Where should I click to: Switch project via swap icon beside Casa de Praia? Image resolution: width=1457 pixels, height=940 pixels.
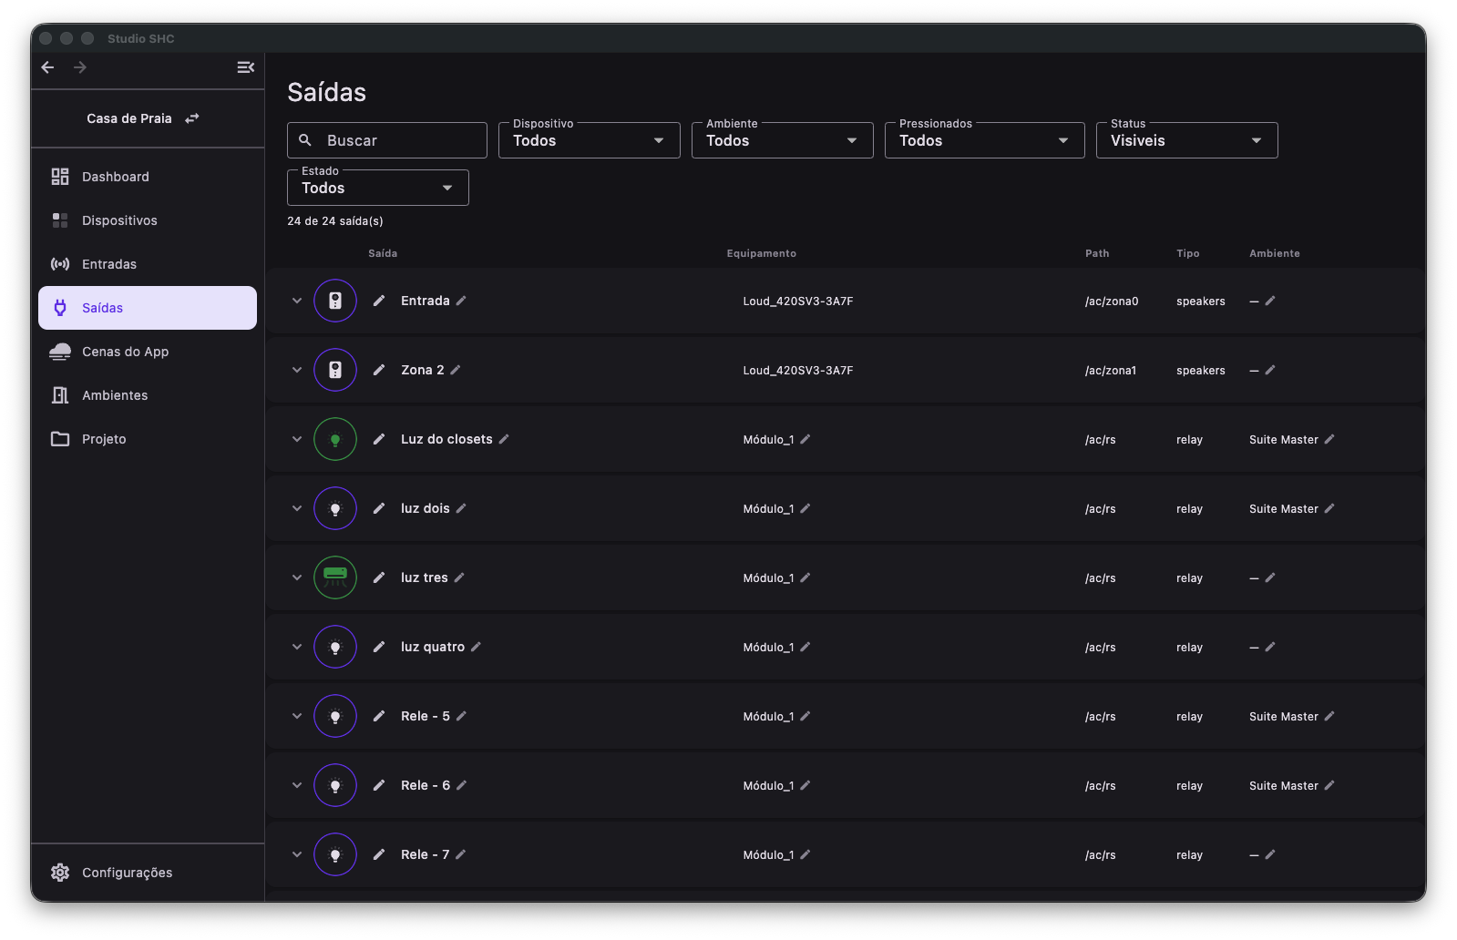point(192,118)
